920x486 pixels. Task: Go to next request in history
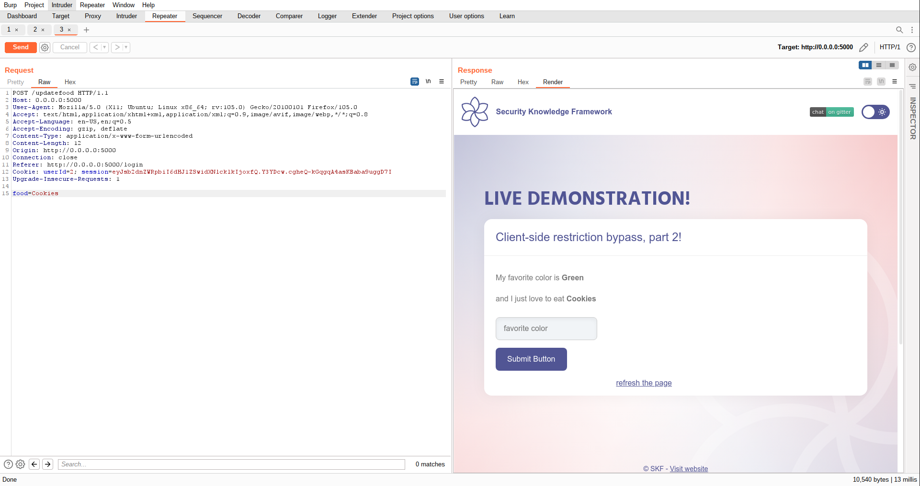click(x=117, y=47)
